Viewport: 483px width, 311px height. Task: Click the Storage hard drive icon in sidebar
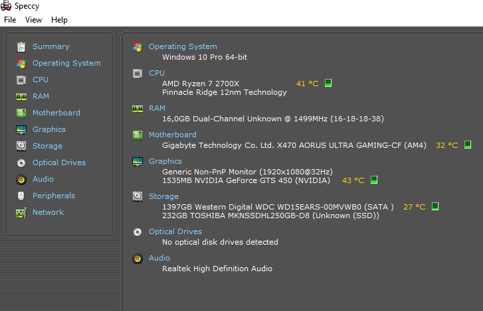pos(21,146)
